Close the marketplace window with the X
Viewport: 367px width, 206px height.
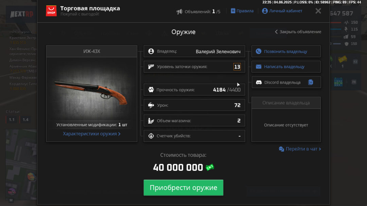point(318,11)
